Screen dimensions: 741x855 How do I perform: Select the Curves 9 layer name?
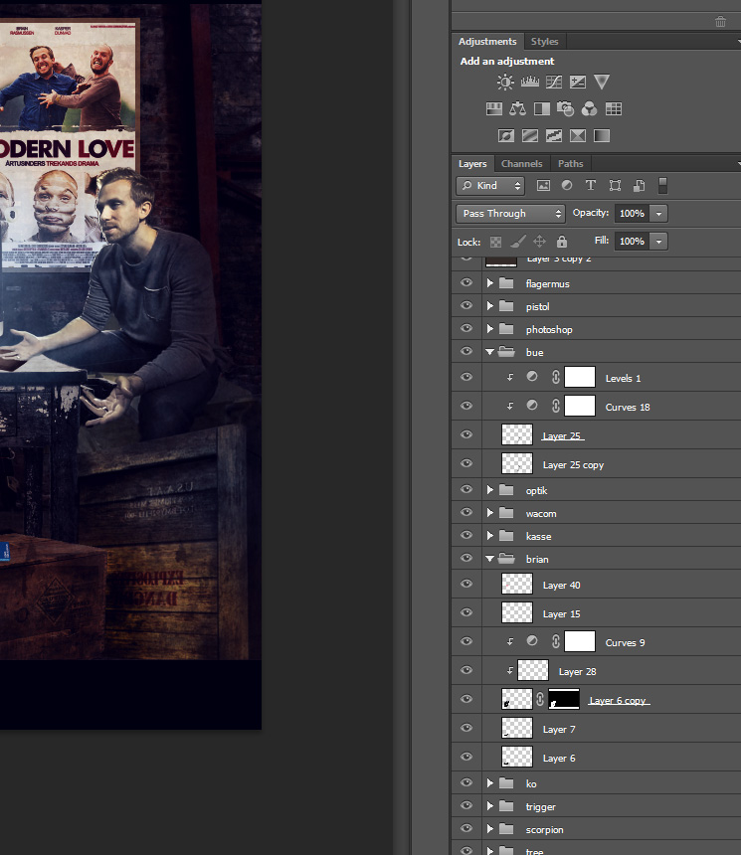(625, 643)
